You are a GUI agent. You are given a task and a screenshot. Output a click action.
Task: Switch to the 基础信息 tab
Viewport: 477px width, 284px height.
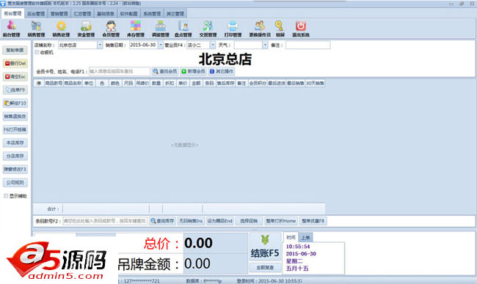[106, 14]
